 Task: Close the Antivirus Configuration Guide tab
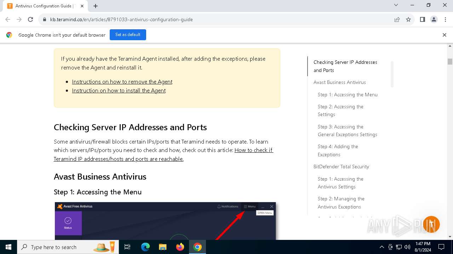82,6
